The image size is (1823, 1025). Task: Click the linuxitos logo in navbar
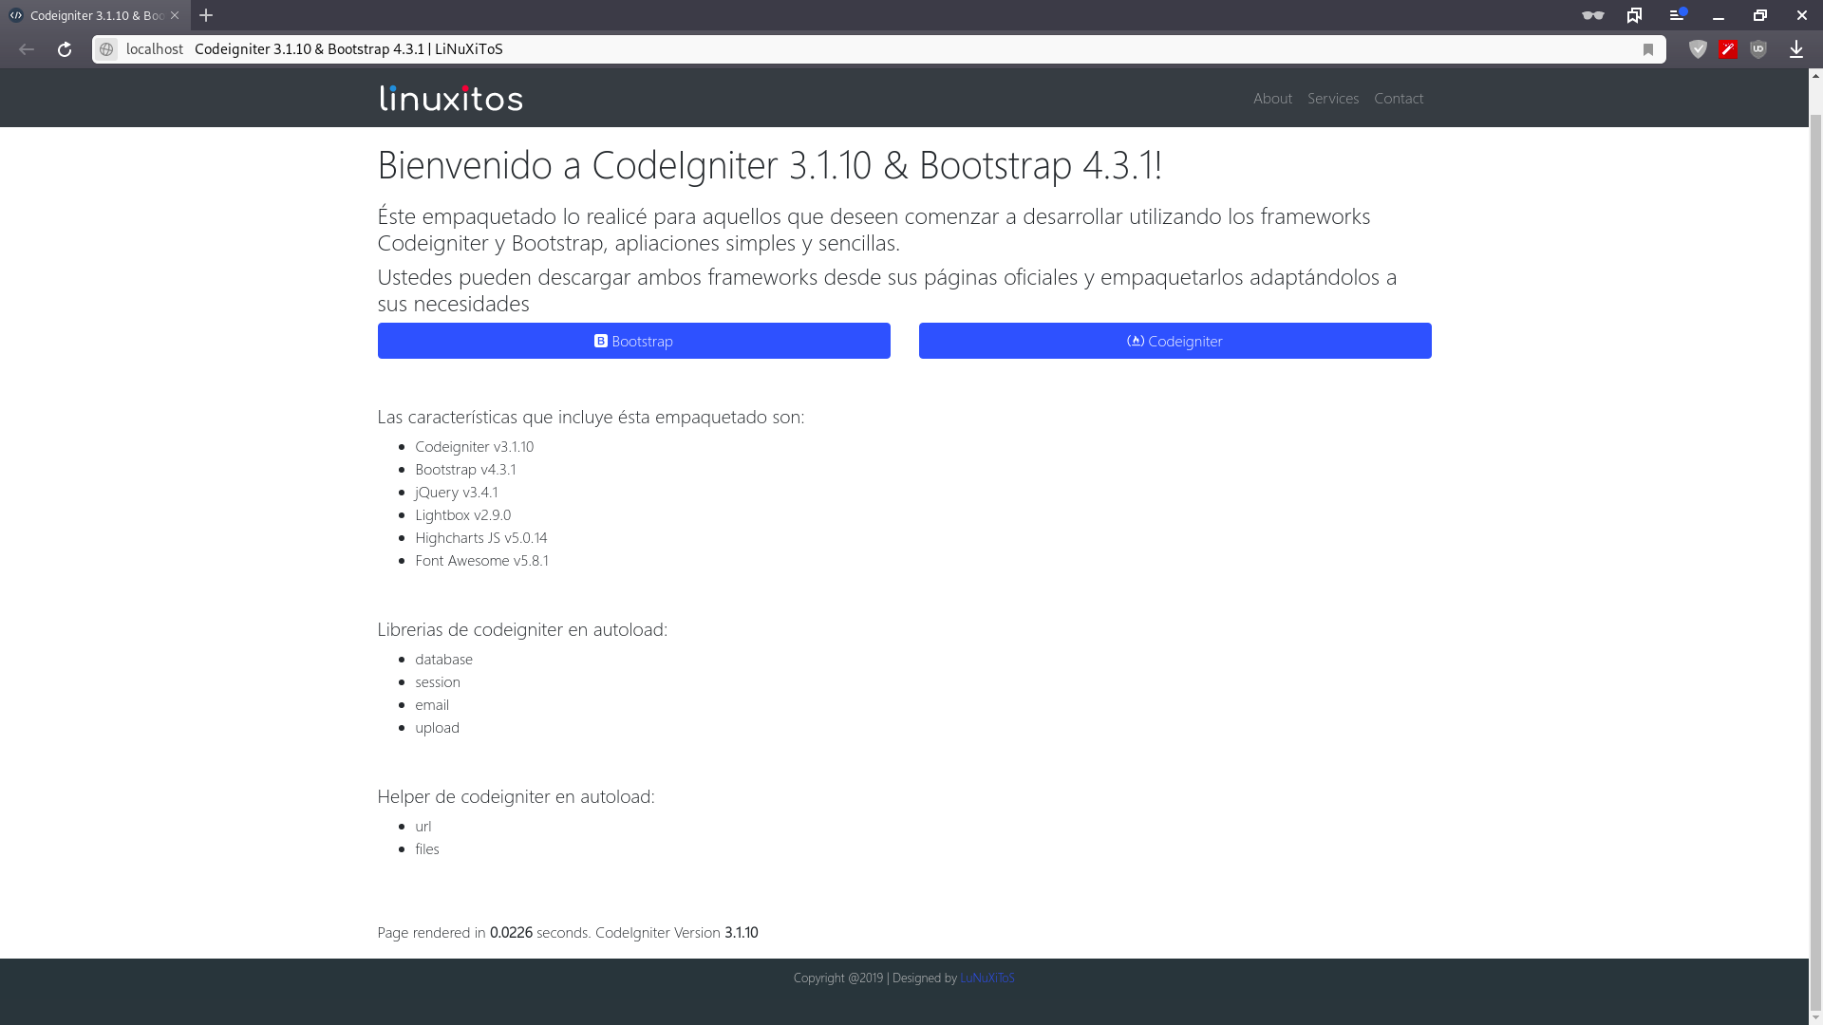451,98
